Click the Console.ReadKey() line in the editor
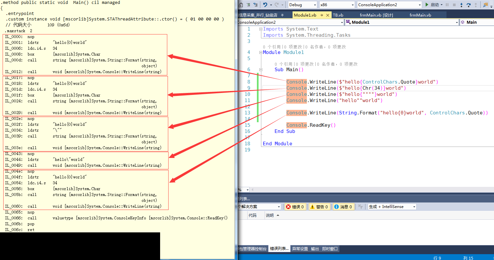Image resolution: width=494 pixels, height=260 pixels. coord(311,125)
